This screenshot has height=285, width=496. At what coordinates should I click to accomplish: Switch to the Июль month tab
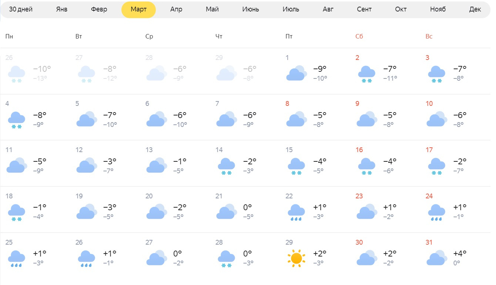[291, 9]
